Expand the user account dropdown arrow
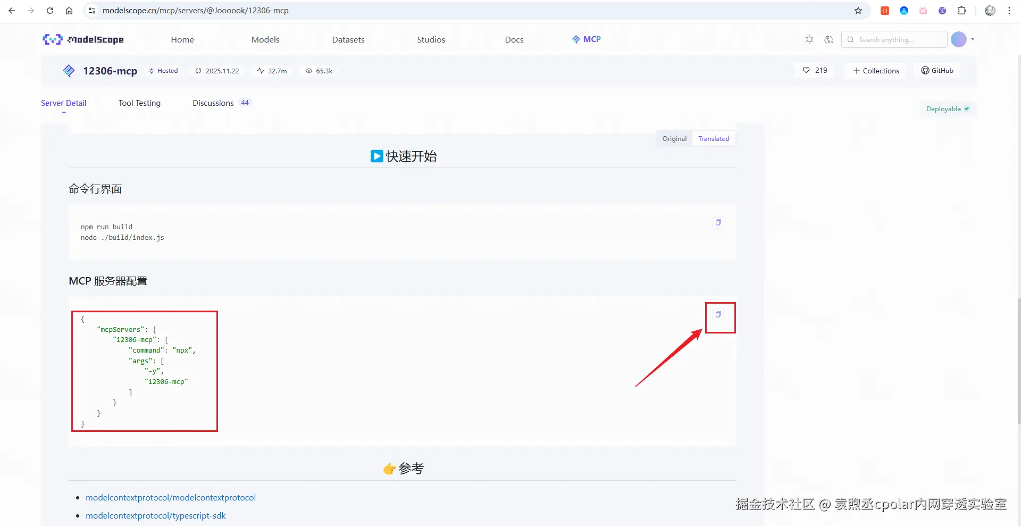The height and width of the screenshot is (526, 1021). (x=973, y=39)
